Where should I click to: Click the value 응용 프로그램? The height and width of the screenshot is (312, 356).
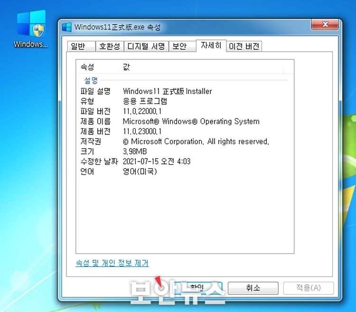point(145,101)
